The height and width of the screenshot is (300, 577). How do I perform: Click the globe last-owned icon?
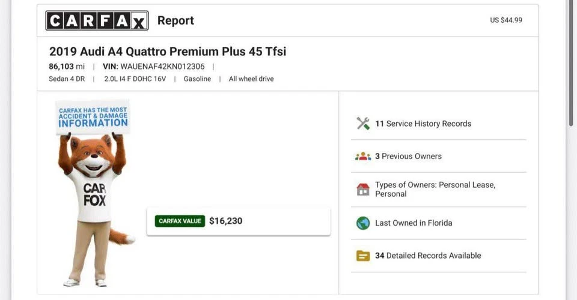click(363, 223)
